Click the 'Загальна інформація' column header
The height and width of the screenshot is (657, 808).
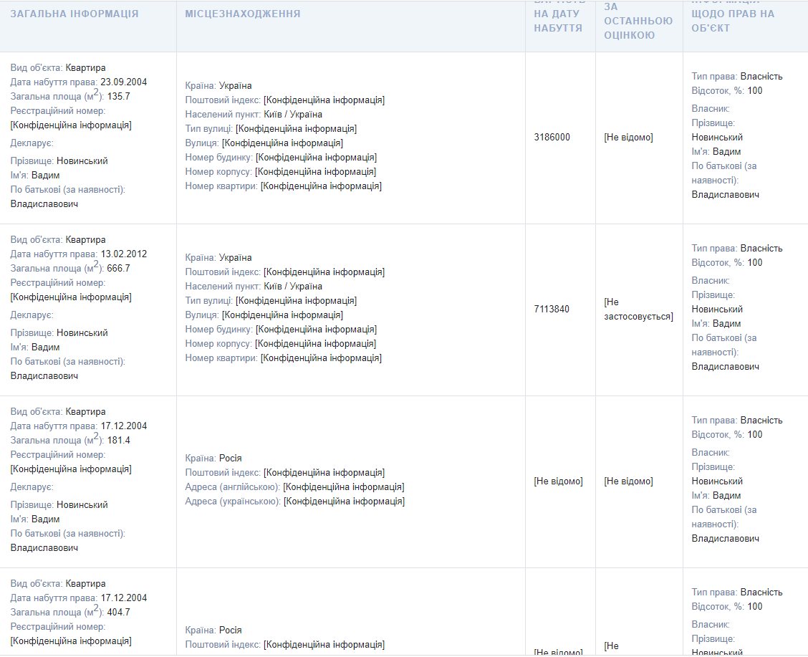pos(74,14)
